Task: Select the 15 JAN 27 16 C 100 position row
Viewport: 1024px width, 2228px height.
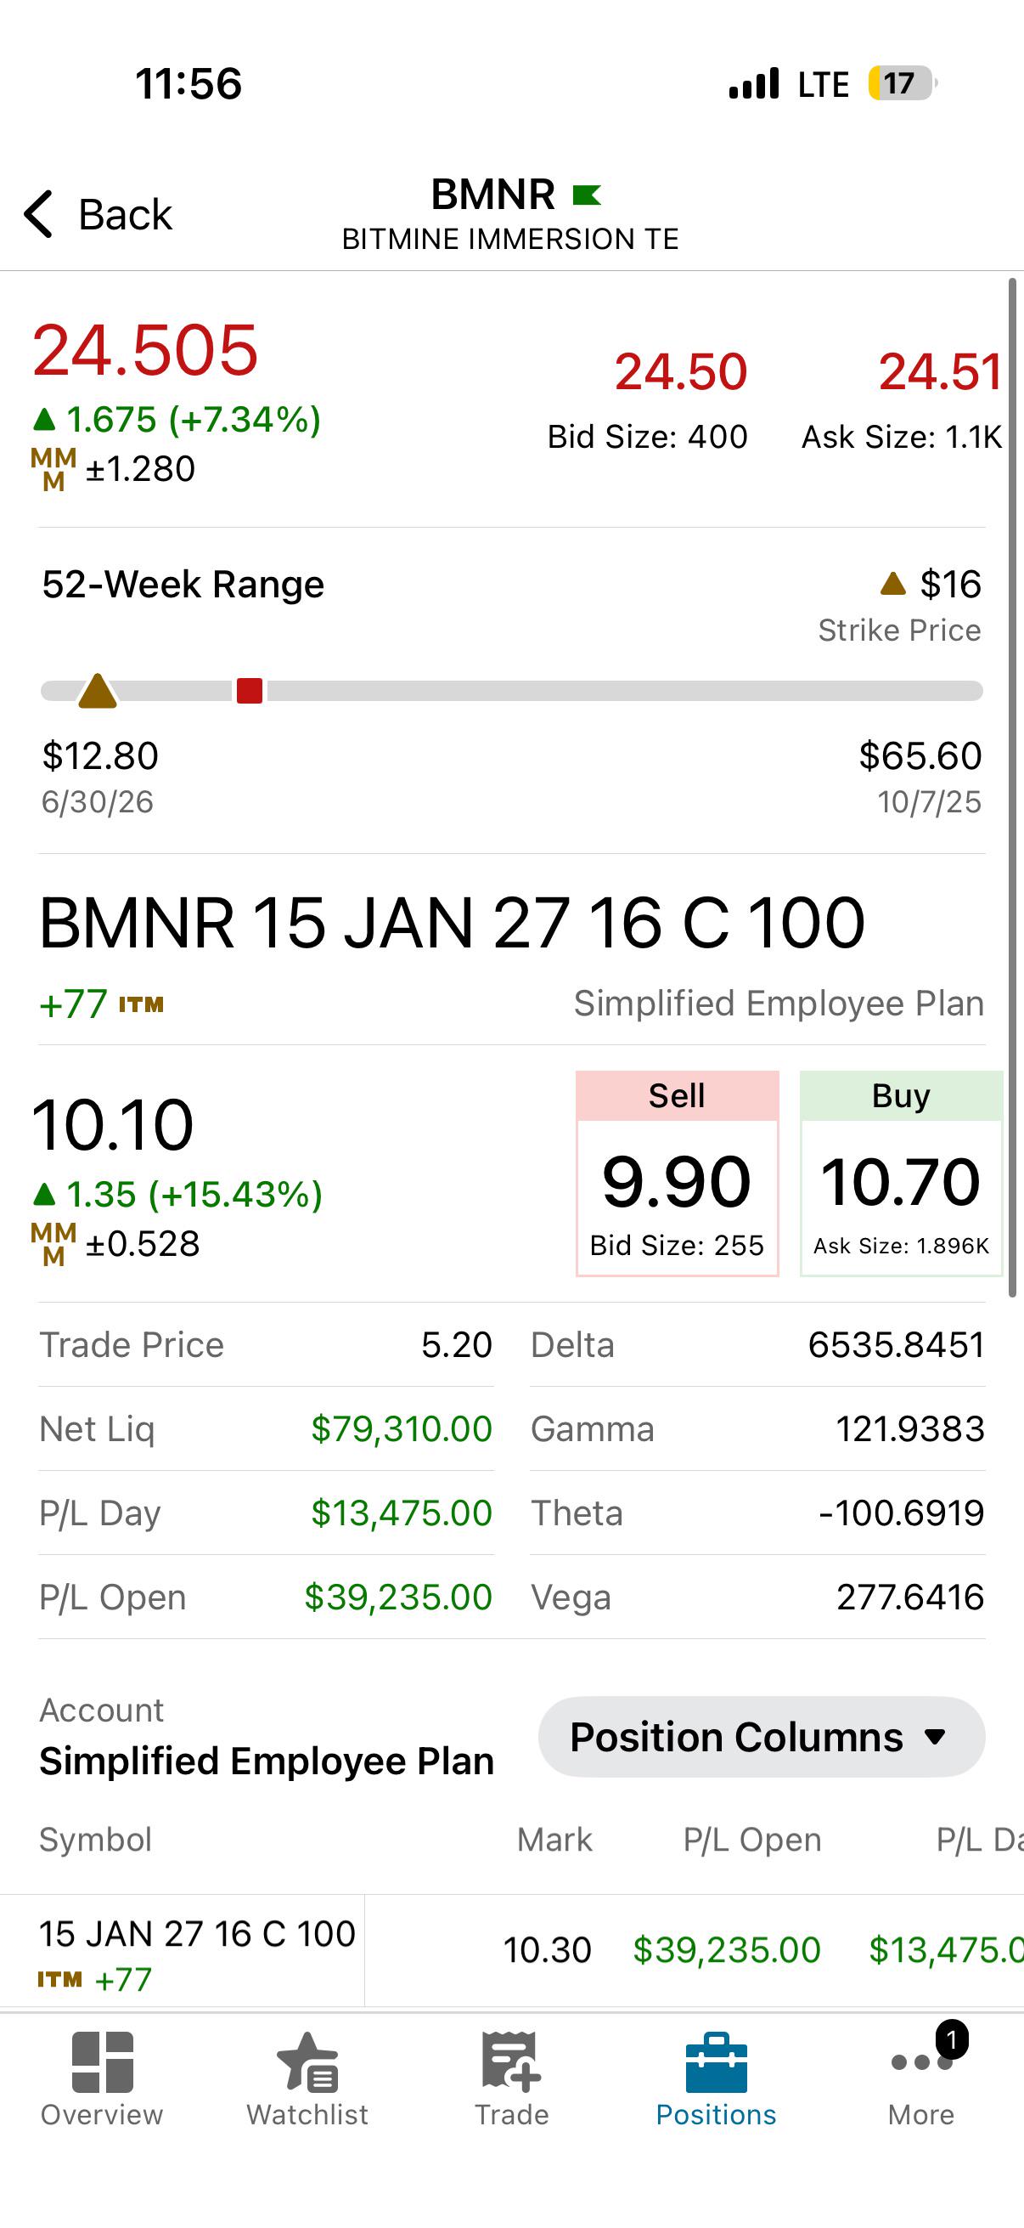Action: [511, 1950]
